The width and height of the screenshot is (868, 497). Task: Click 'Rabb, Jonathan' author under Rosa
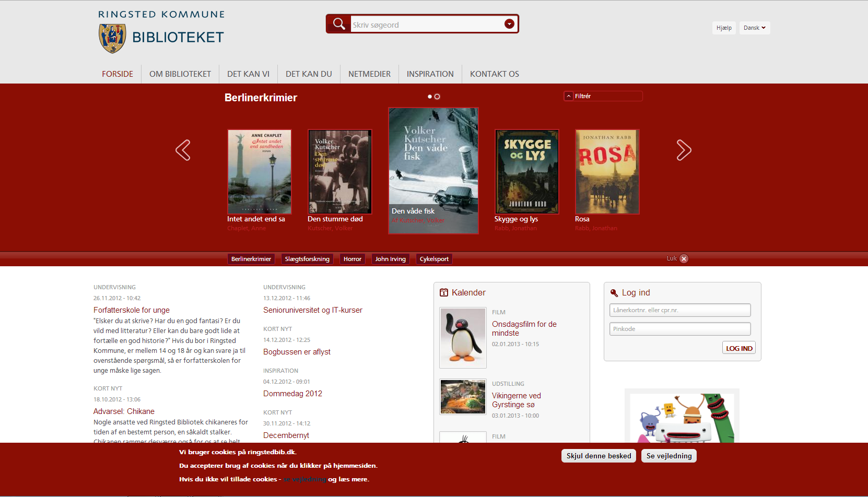[x=596, y=228]
